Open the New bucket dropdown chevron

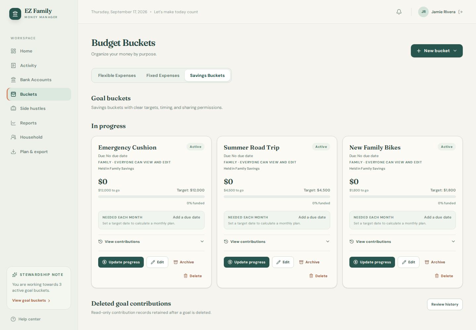coord(455,51)
